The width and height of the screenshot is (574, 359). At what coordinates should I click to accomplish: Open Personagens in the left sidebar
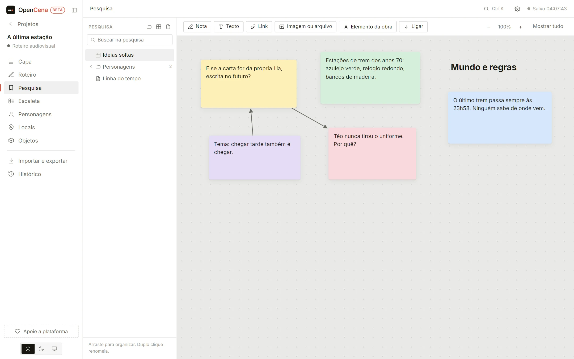click(x=41, y=114)
